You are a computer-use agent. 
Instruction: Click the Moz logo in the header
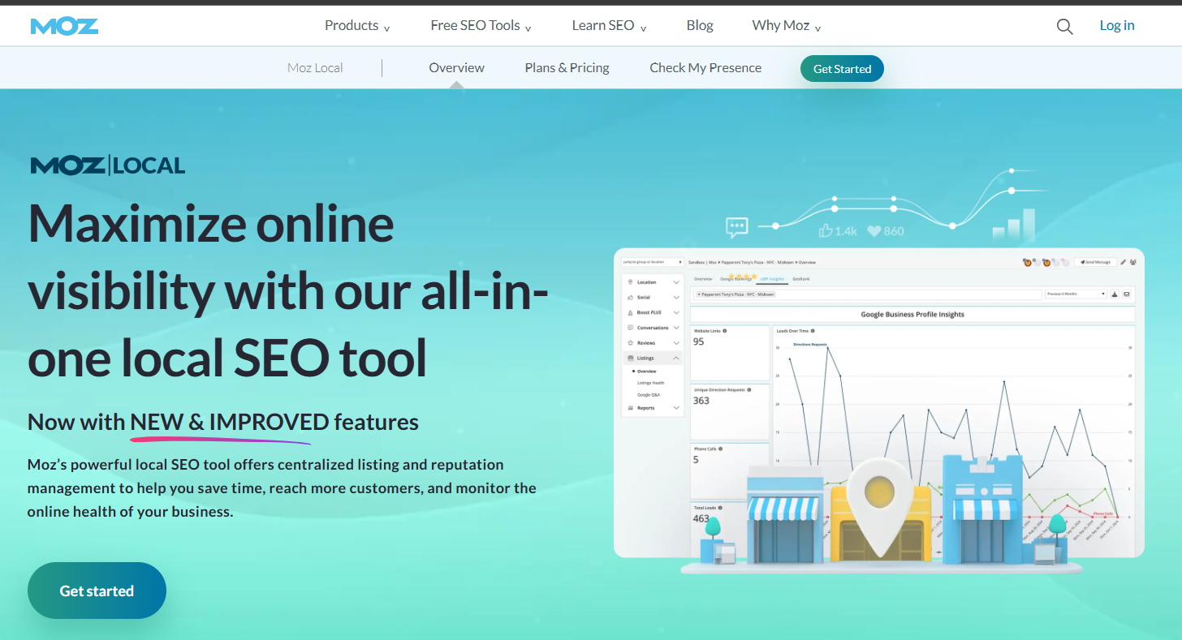pyautogui.click(x=64, y=25)
